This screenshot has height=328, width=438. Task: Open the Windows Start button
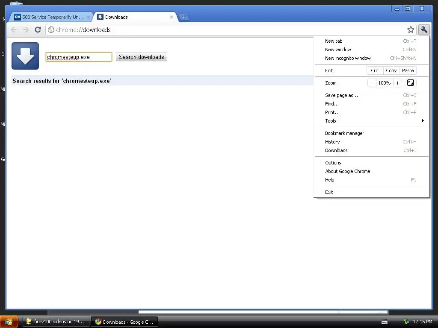point(9,322)
